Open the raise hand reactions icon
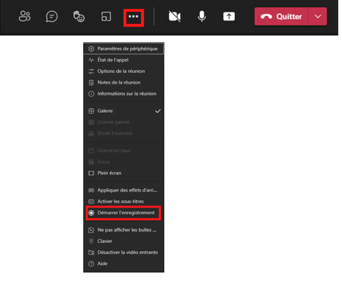The image size is (342, 284). [x=79, y=17]
